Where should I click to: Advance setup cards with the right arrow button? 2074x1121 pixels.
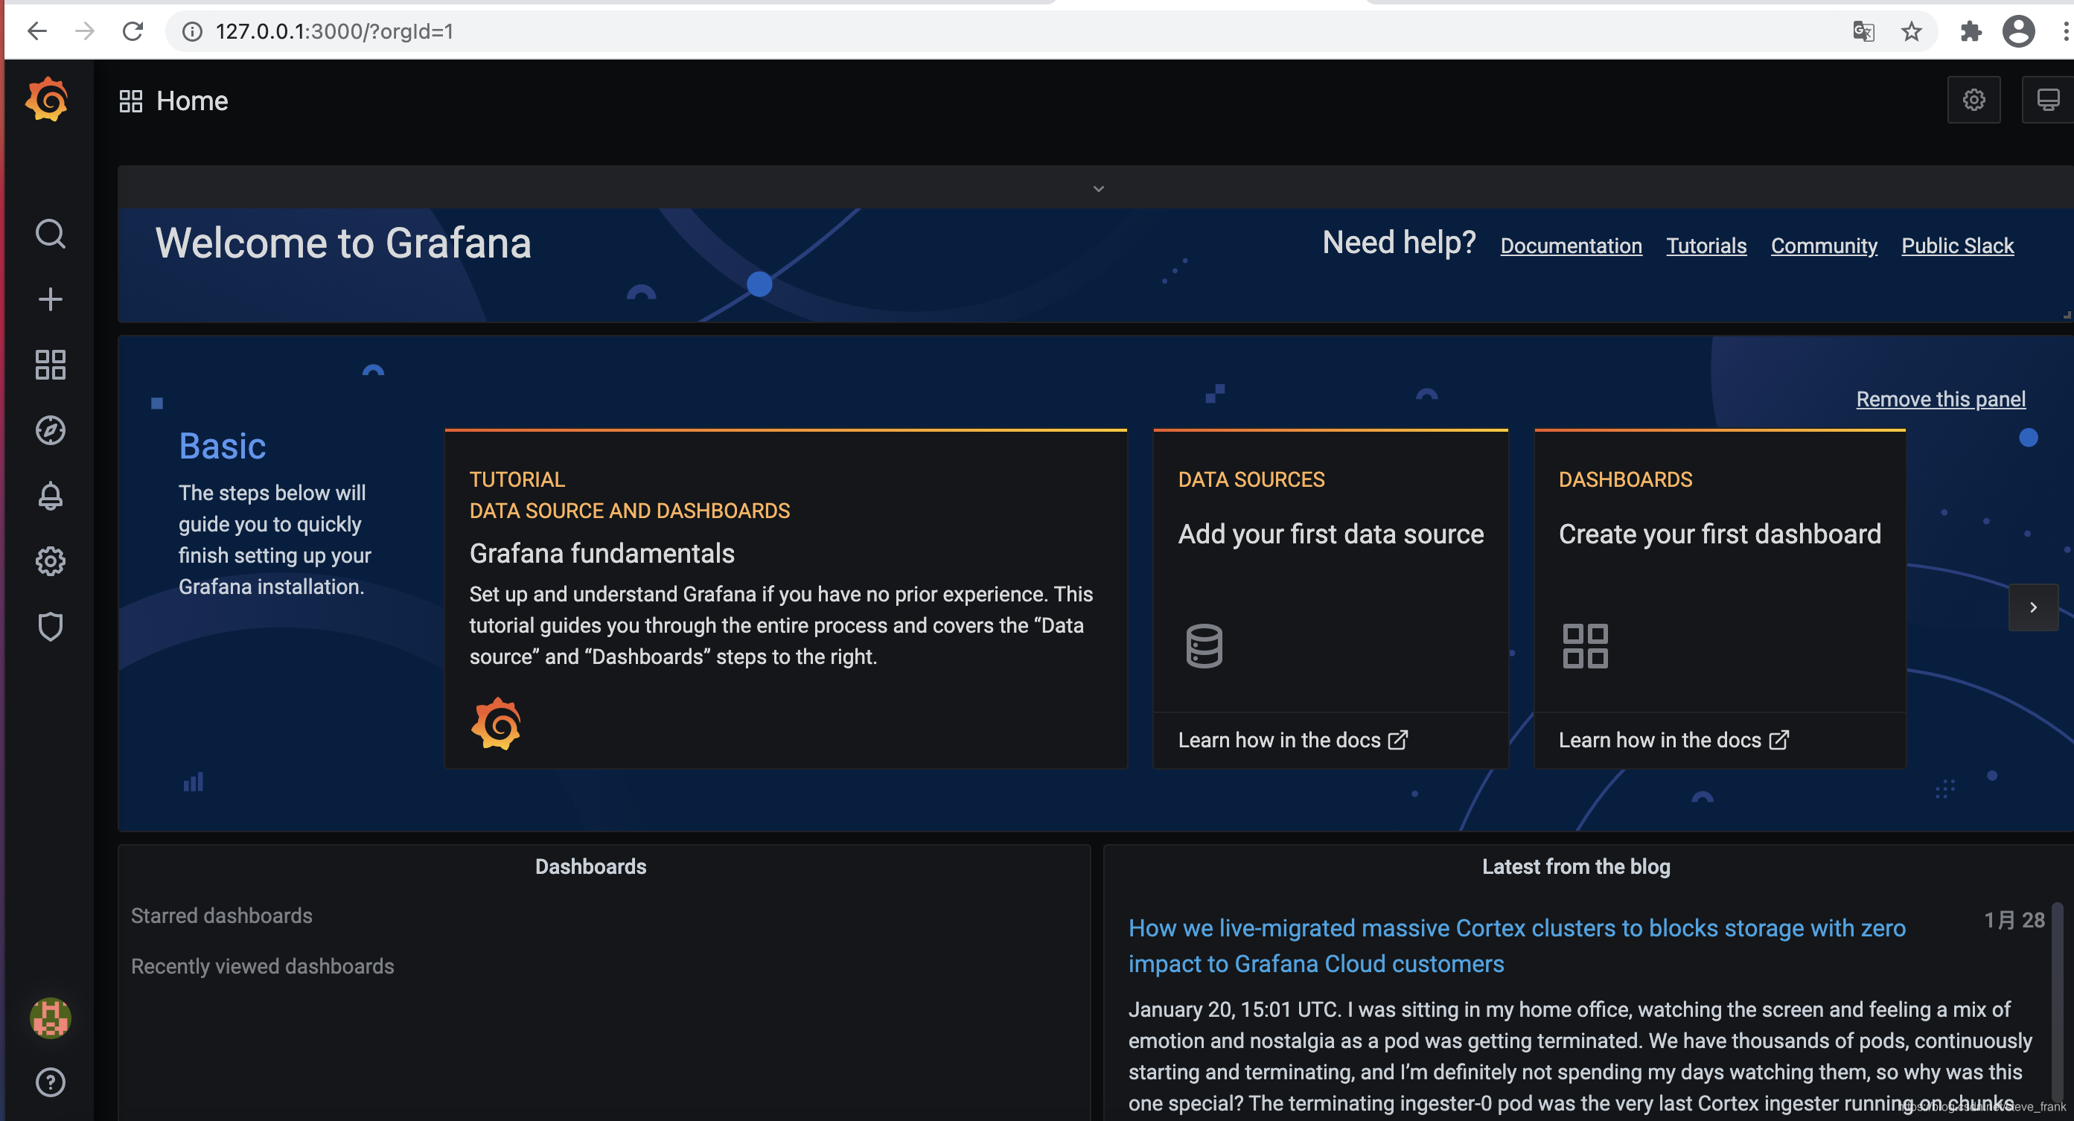click(x=2033, y=607)
